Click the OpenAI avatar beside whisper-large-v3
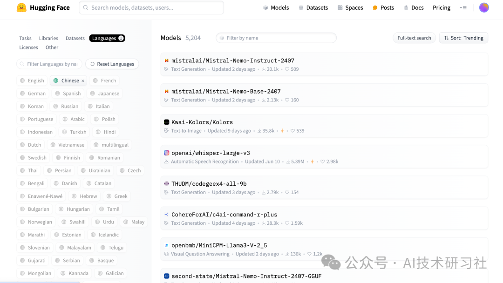The image size is (503, 283). tap(166, 153)
